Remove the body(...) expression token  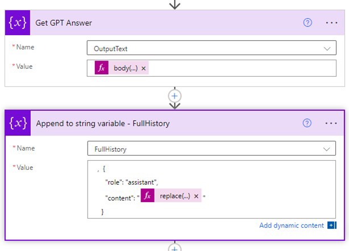click(x=144, y=68)
